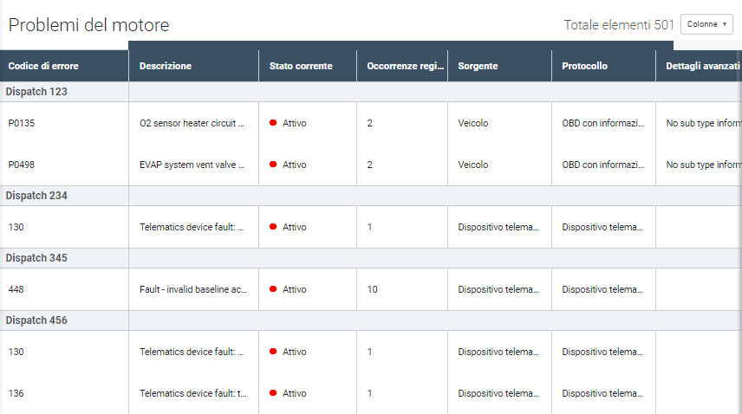Click the Sorgente column header
This screenshot has height=414, width=742.
[478, 66]
